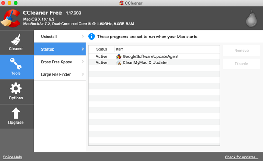263x161 pixels.
Task: Close the CCleaner window
Action: pos(3,3)
